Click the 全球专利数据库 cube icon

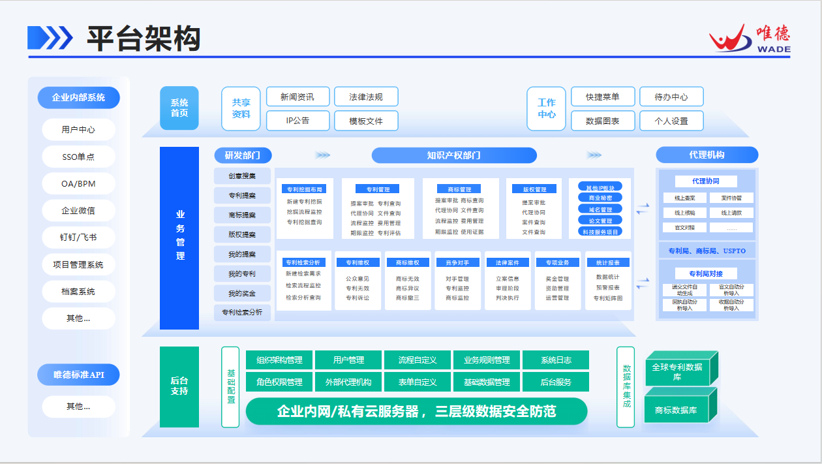(x=681, y=369)
